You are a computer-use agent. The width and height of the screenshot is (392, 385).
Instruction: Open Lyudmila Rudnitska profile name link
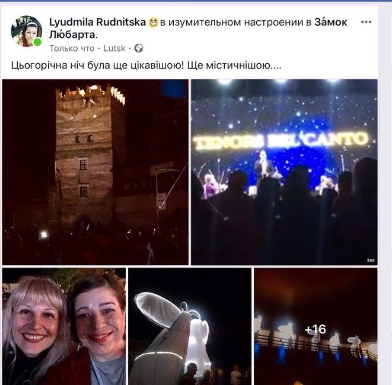click(x=97, y=23)
